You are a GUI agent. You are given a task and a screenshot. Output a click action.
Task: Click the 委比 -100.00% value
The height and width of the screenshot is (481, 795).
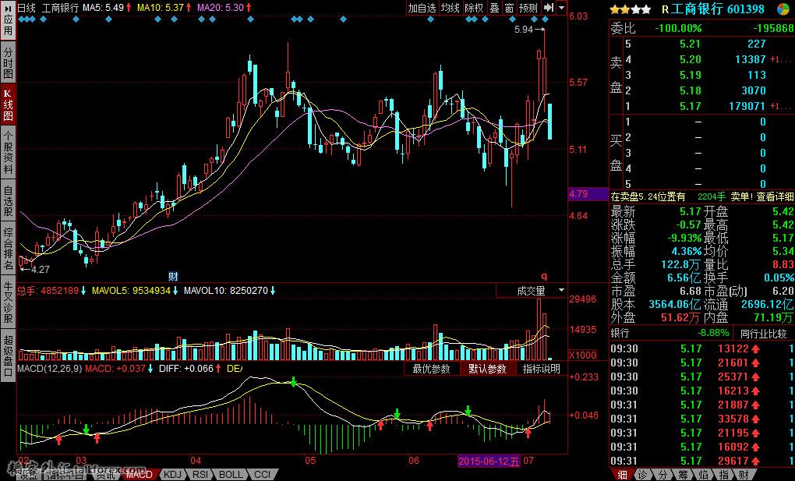pyautogui.click(x=678, y=28)
